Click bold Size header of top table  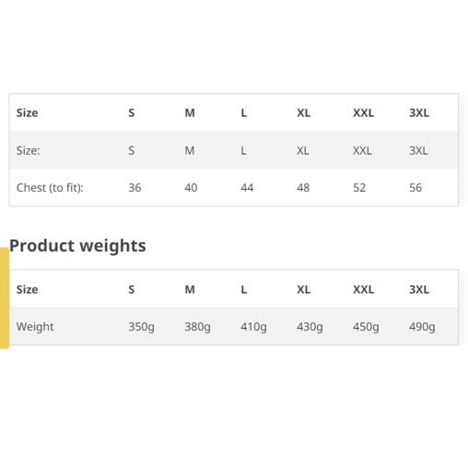click(28, 113)
